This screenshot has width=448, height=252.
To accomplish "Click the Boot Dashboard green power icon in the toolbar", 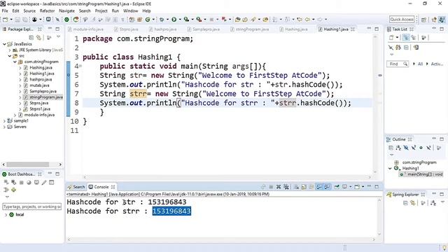I will pyautogui.click(x=66, y=20).
